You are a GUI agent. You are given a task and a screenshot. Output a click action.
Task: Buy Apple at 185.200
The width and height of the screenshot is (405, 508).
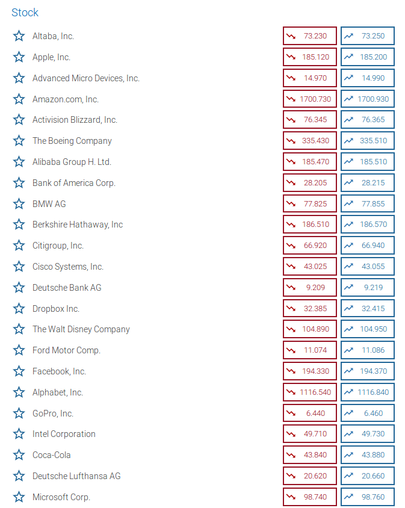368,57
